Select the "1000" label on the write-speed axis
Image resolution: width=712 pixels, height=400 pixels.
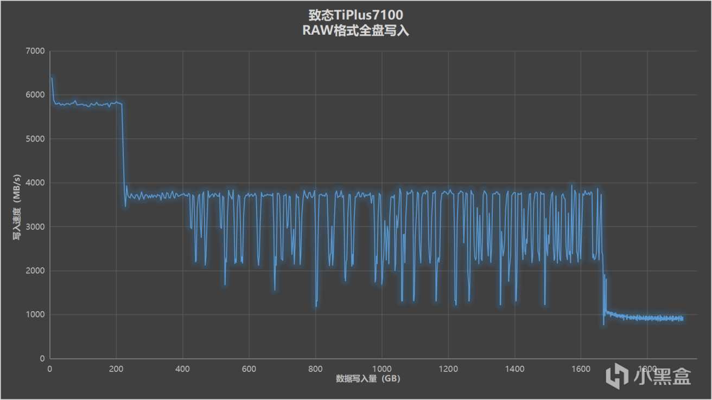pyautogui.click(x=36, y=315)
